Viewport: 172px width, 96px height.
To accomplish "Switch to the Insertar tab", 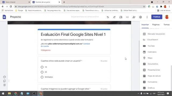I will point(145,25).
